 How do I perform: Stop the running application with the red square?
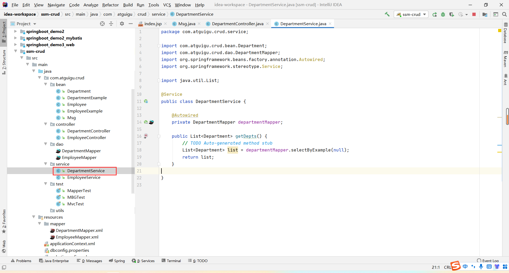[474, 14]
